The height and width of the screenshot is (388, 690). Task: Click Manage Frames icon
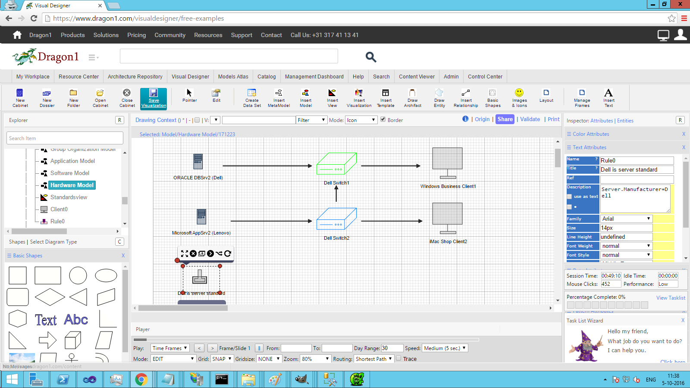pos(582,97)
